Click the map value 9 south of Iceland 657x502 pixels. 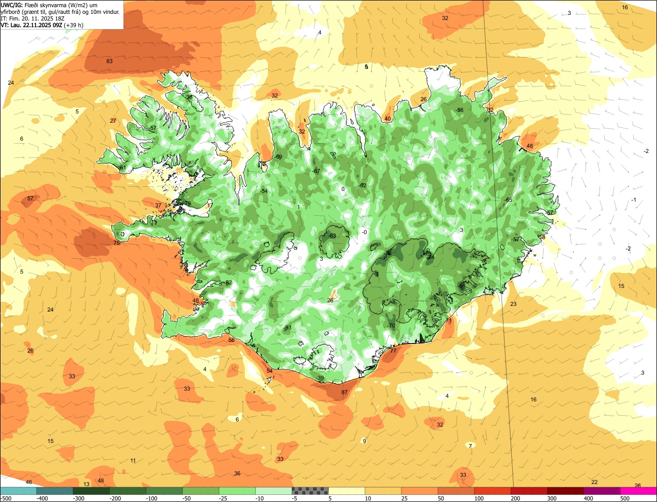point(364,441)
